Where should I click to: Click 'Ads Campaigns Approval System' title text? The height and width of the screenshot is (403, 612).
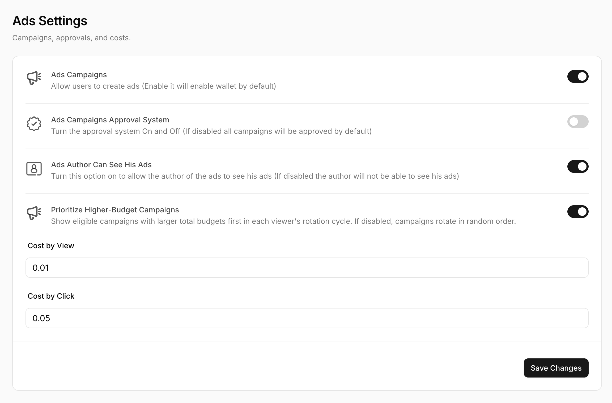point(110,120)
